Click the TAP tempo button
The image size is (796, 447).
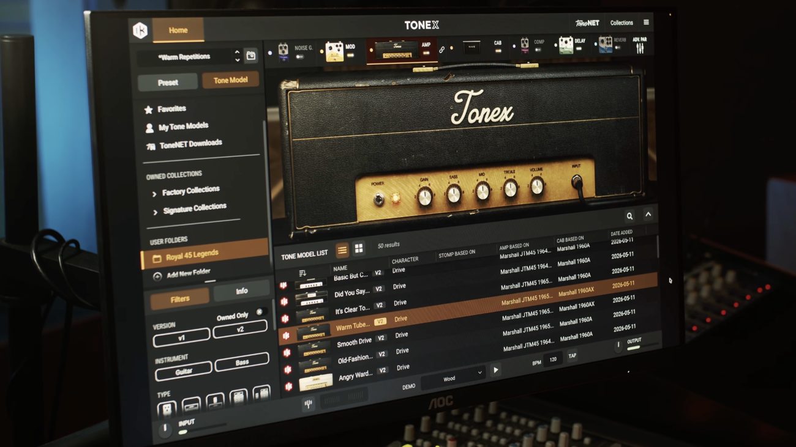coord(572,356)
